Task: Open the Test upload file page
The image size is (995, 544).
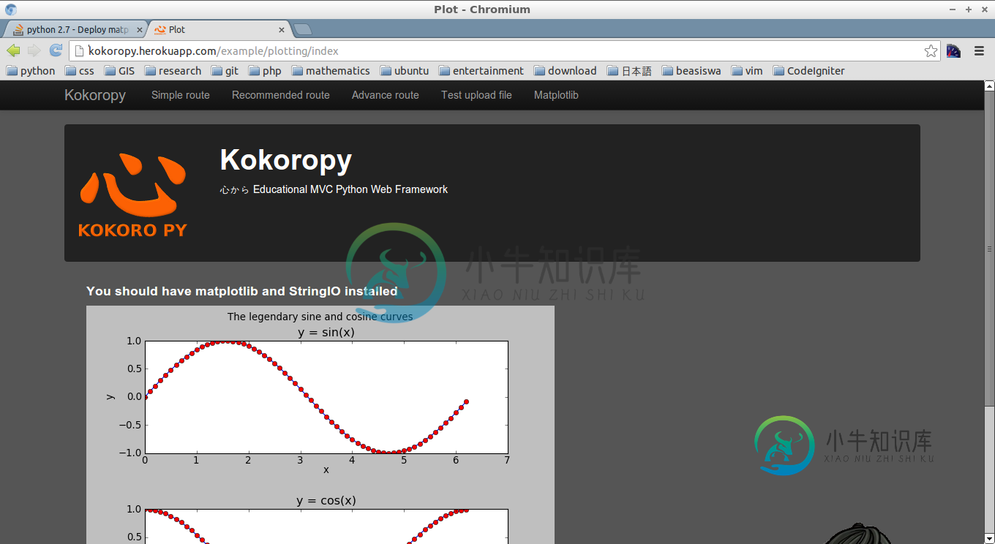Action: pyautogui.click(x=476, y=95)
